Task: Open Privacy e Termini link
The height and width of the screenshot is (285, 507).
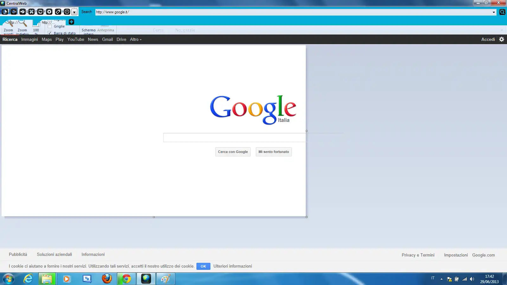Action: coord(418,255)
